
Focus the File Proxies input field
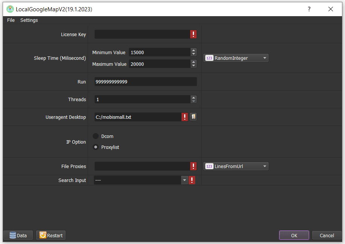(142, 166)
